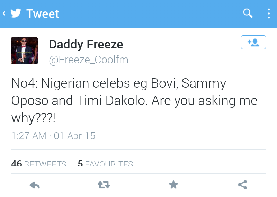The width and height of the screenshot is (277, 197).
Task: Open the three-dot overflow menu
Action: 269,14
